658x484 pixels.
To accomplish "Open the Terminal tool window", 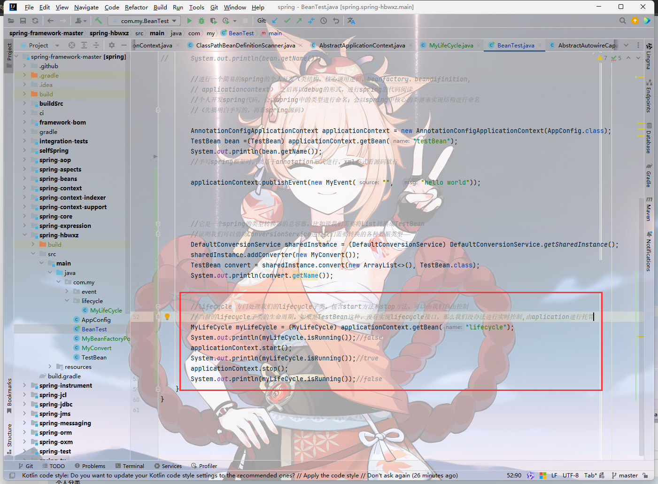I will [130, 466].
